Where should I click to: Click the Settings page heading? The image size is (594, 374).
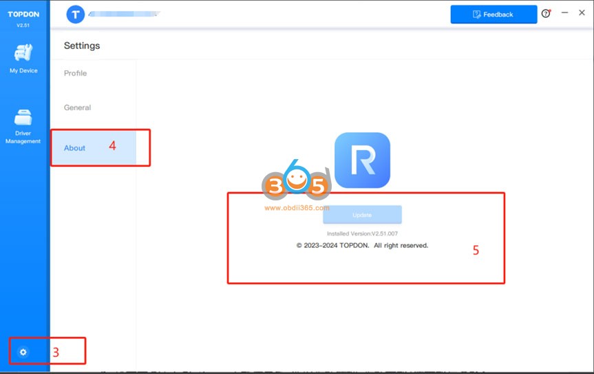82,45
